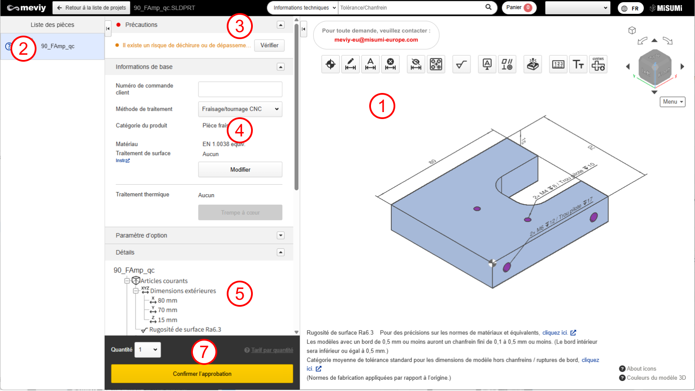Click the delete dimension X icon
This screenshot has height=391, width=695.
point(391,64)
